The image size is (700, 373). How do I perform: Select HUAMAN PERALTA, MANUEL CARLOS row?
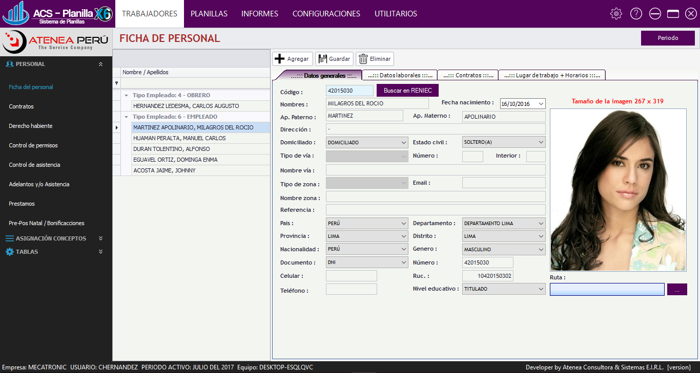point(179,138)
